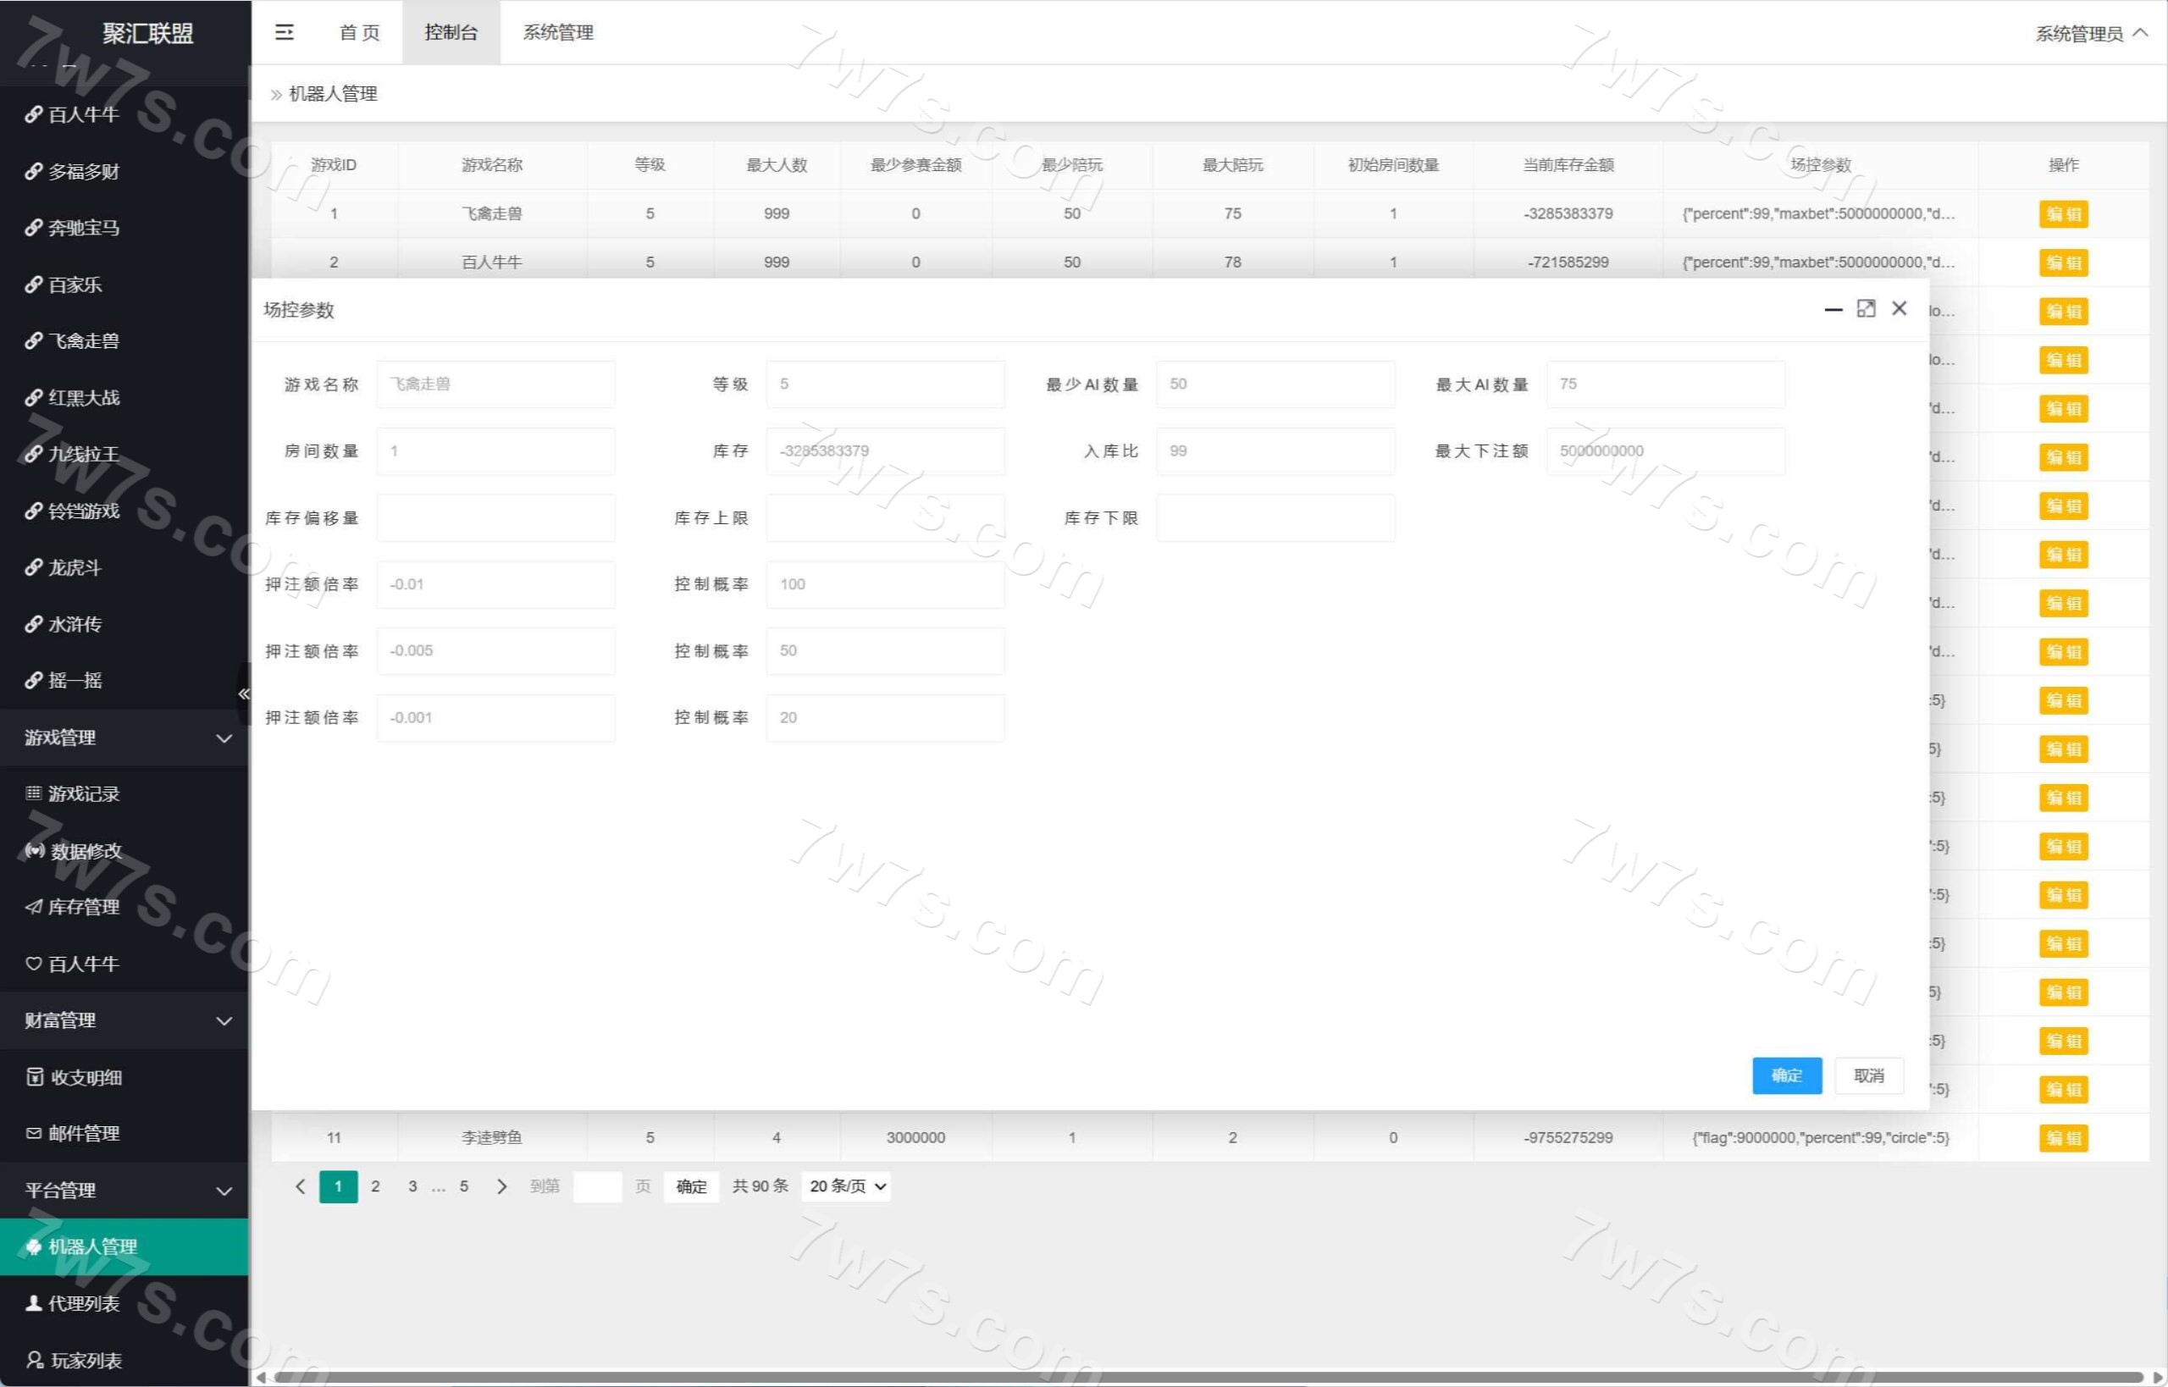Minimize the 场控参数 dialog
Viewport: 2168px width, 1387px height.
[x=1832, y=309]
